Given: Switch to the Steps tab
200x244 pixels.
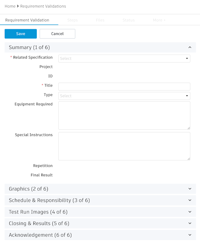Looking at the screenshot, I should click(72, 20).
